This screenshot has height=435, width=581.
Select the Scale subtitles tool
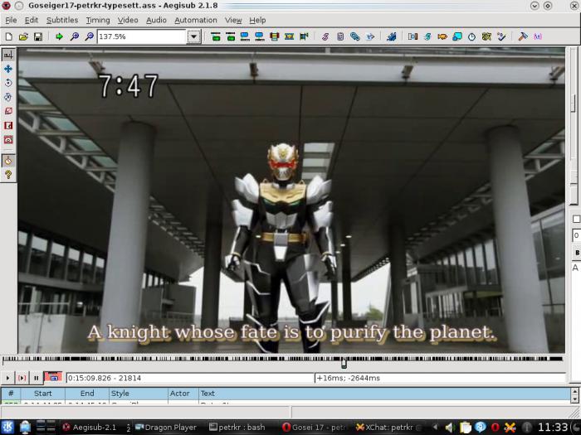click(x=8, y=111)
